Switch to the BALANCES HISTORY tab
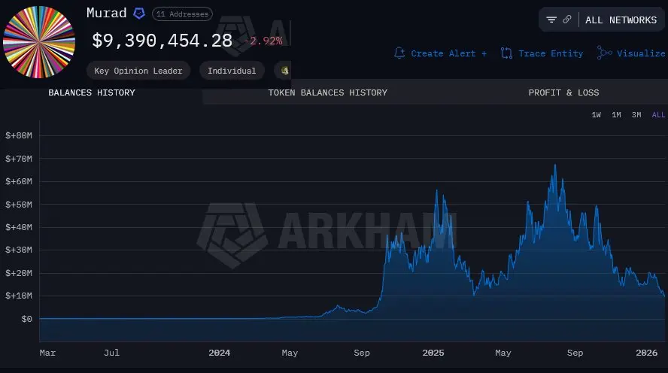 [x=92, y=92]
